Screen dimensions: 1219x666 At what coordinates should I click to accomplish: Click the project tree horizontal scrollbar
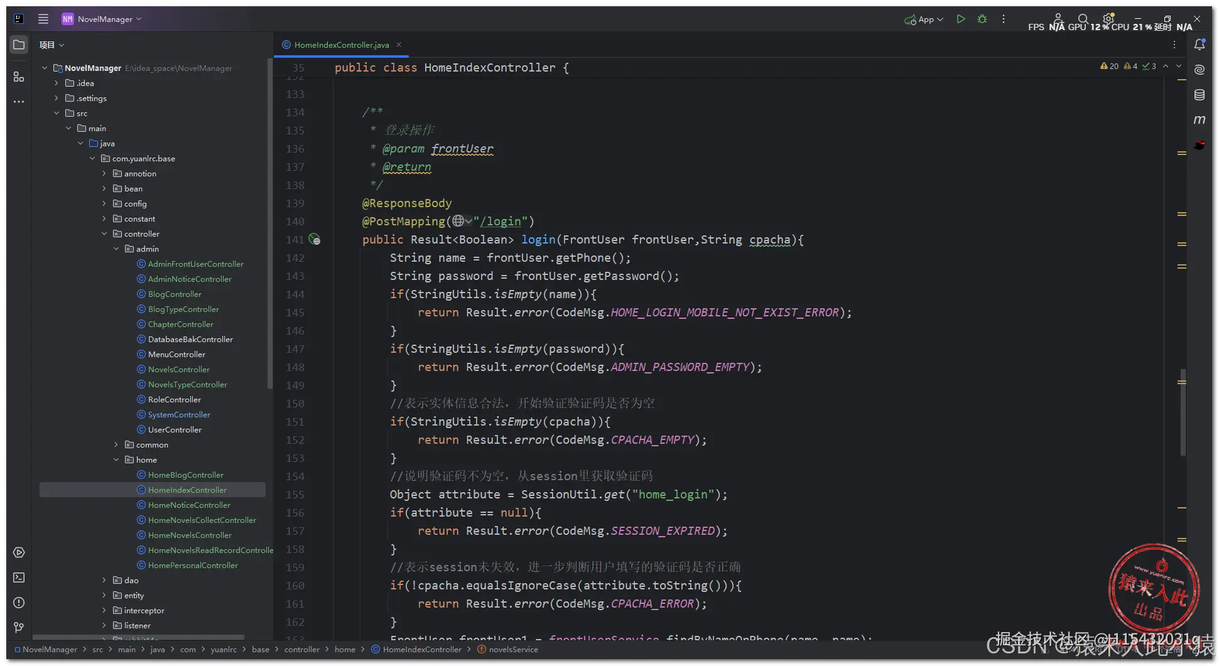(138, 637)
